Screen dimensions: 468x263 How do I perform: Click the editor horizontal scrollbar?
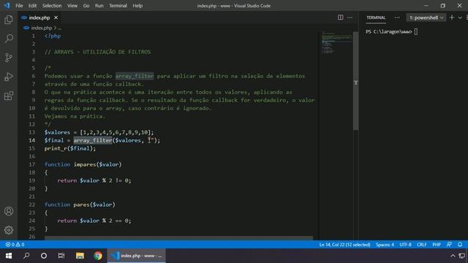coord(178,238)
